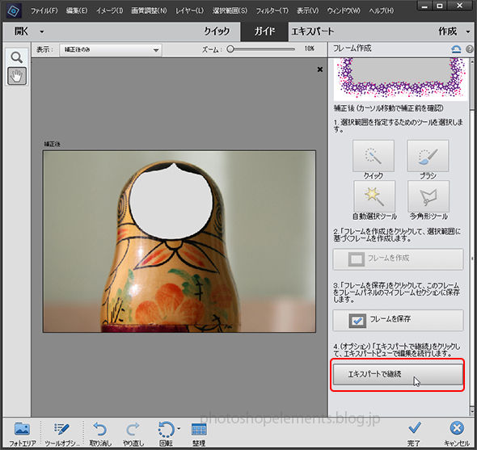477x450 pixels.
Task: Open the フォトエリア photo bin
Action: pyautogui.click(x=22, y=433)
